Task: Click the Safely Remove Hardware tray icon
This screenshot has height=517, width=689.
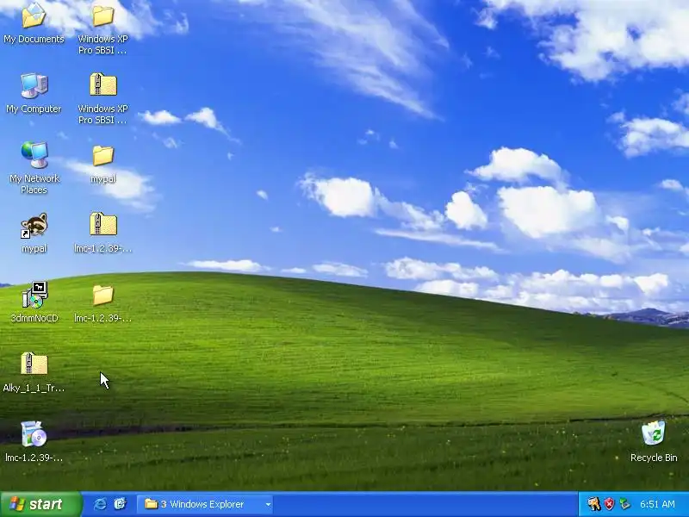Action: point(624,504)
